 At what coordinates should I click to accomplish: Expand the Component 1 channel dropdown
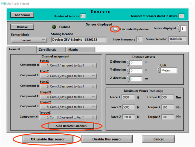68,66
